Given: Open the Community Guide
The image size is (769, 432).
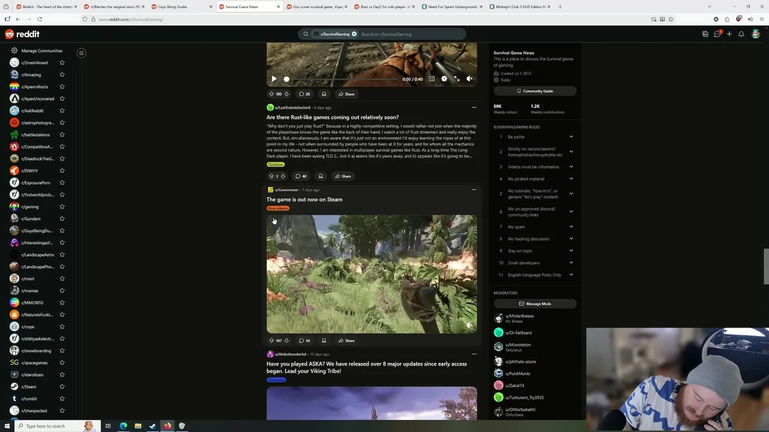Looking at the screenshot, I should (535, 91).
